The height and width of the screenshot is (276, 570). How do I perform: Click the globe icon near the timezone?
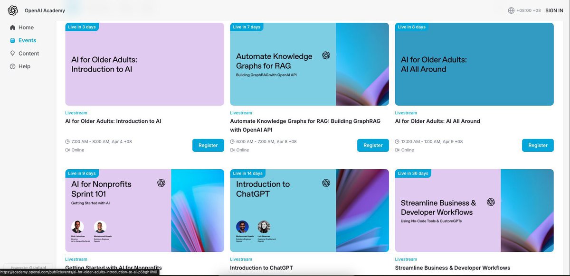pos(510,10)
